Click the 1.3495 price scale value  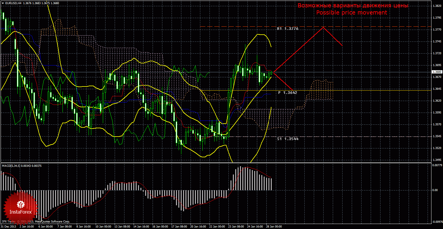point(437,160)
